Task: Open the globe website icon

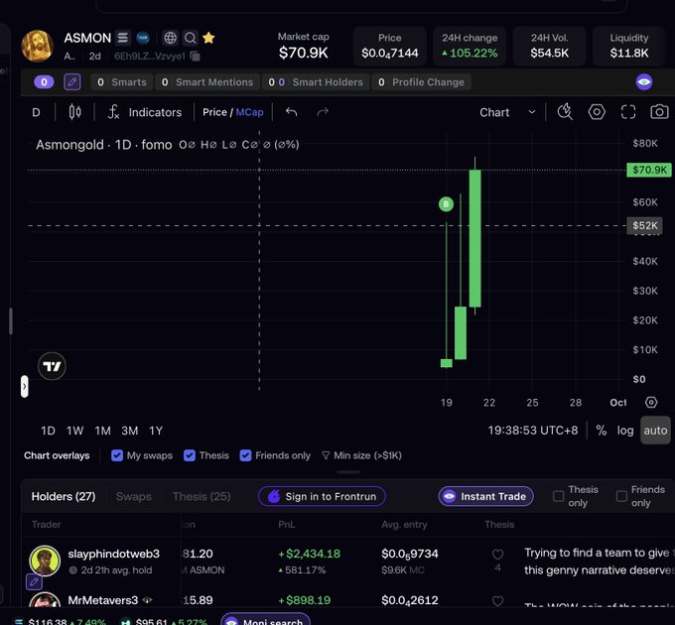Action: coord(170,38)
